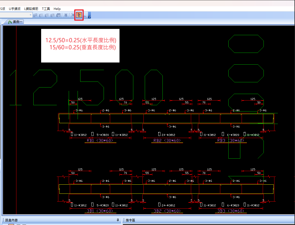
Task: Open the S版 menu
Action: (3, 9)
